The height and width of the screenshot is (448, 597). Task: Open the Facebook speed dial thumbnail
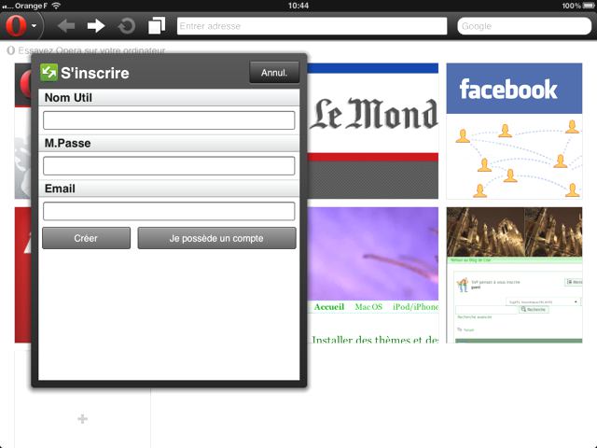pos(507,131)
